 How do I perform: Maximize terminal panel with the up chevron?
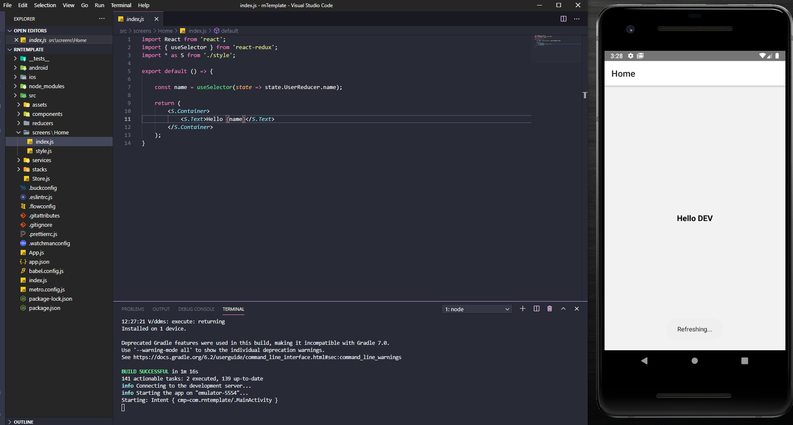pyautogui.click(x=563, y=309)
